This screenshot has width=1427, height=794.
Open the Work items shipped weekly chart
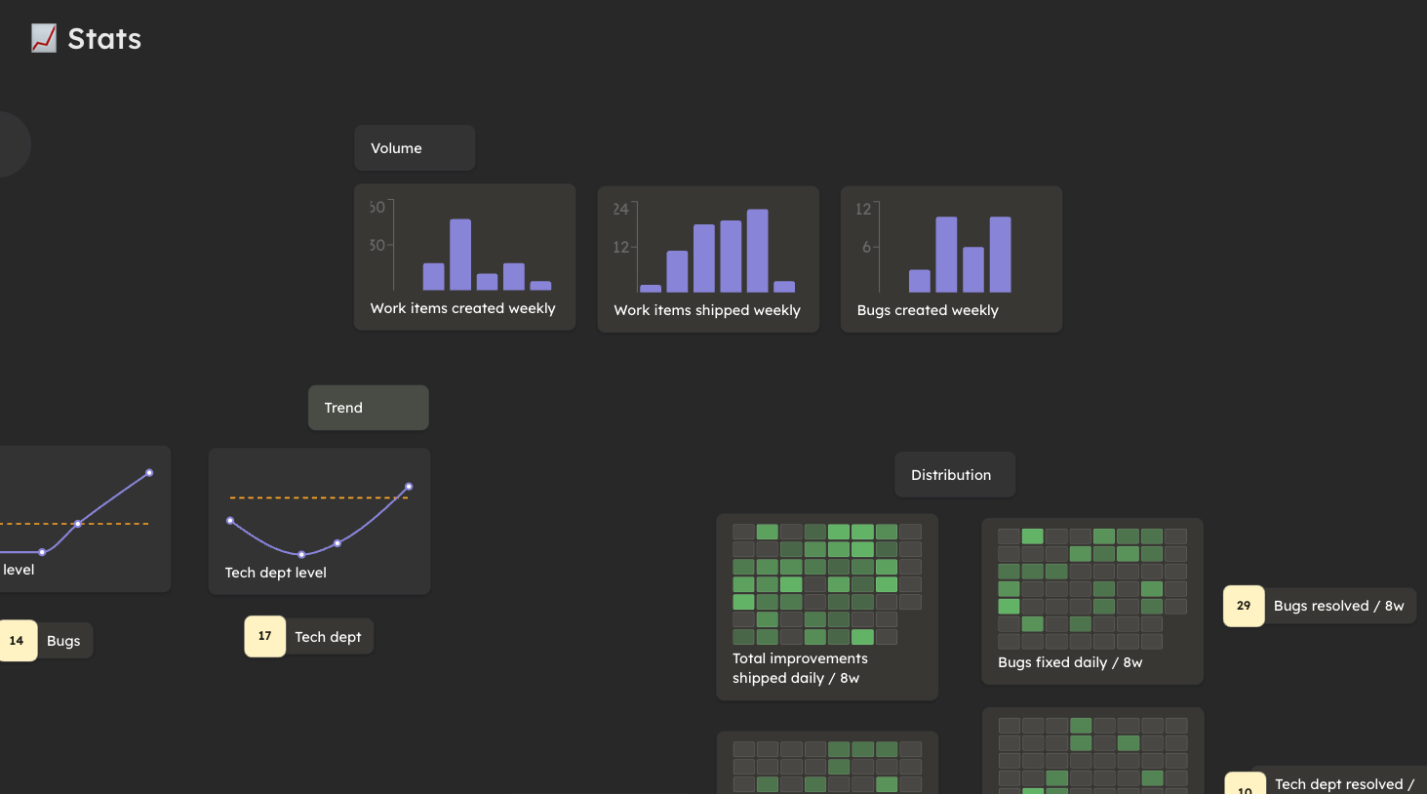coord(708,259)
